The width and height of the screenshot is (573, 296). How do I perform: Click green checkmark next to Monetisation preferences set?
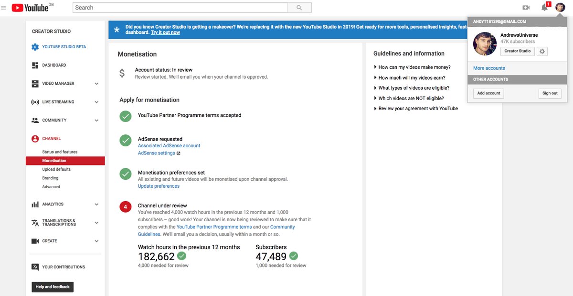[126, 174]
